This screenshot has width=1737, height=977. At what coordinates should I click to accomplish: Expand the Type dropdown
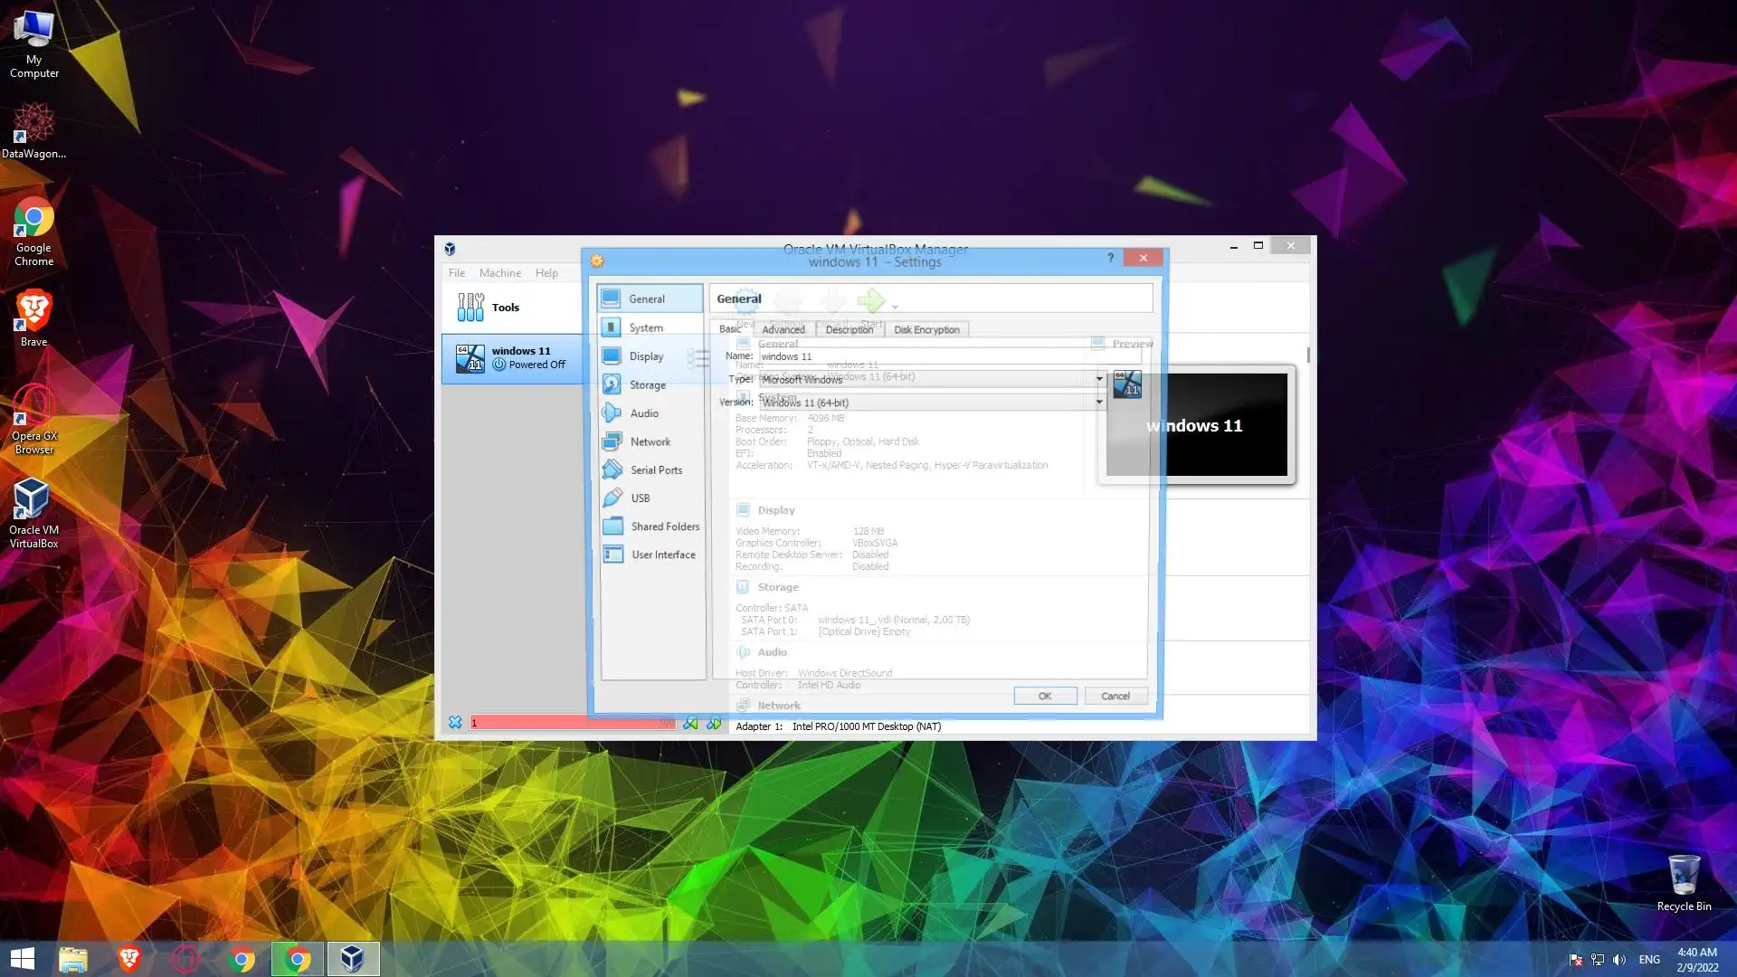click(x=1098, y=379)
